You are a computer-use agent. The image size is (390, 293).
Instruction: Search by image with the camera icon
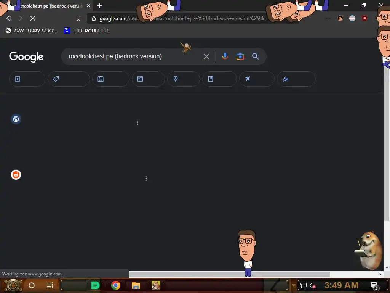click(x=240, y=56)
